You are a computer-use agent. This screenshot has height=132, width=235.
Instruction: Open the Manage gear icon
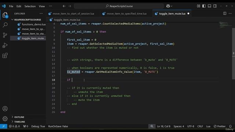point(5,119)
